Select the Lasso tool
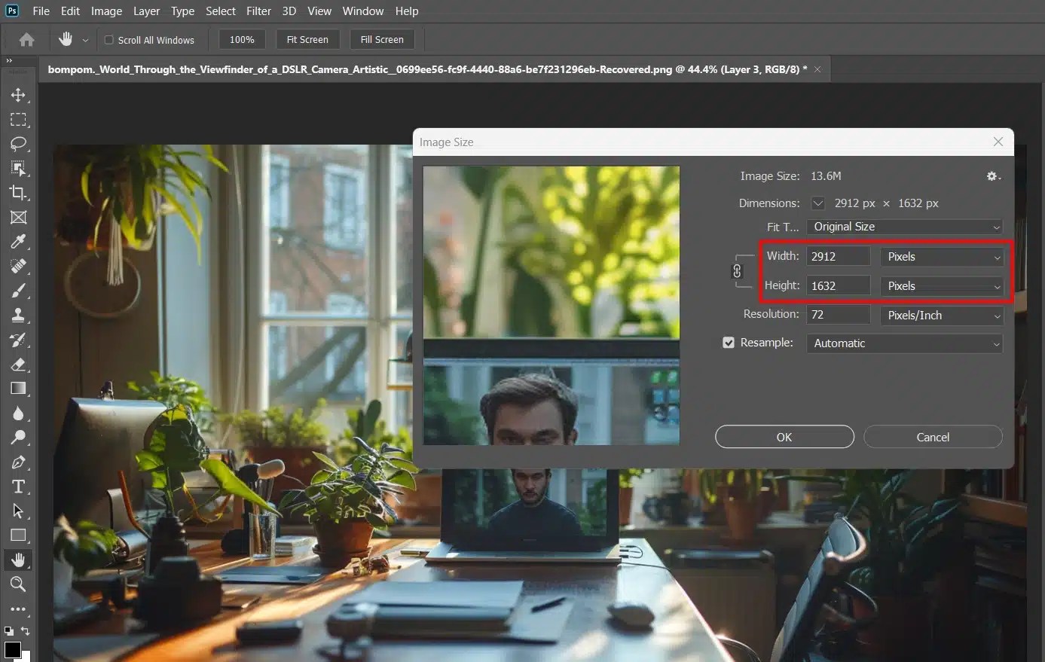This screenshot has width=1045, height=662. [18, 144]
